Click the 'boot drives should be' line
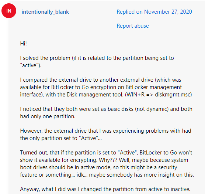Image resolution: width=205 pixels, height=194 pixels. 98,167
